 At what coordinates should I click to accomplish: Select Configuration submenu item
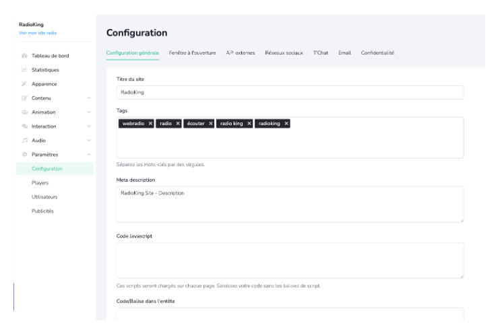click(55, 169)
